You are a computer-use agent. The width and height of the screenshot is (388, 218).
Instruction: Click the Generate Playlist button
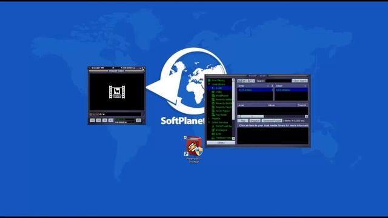pyautogui.click(x=272, y=121)
